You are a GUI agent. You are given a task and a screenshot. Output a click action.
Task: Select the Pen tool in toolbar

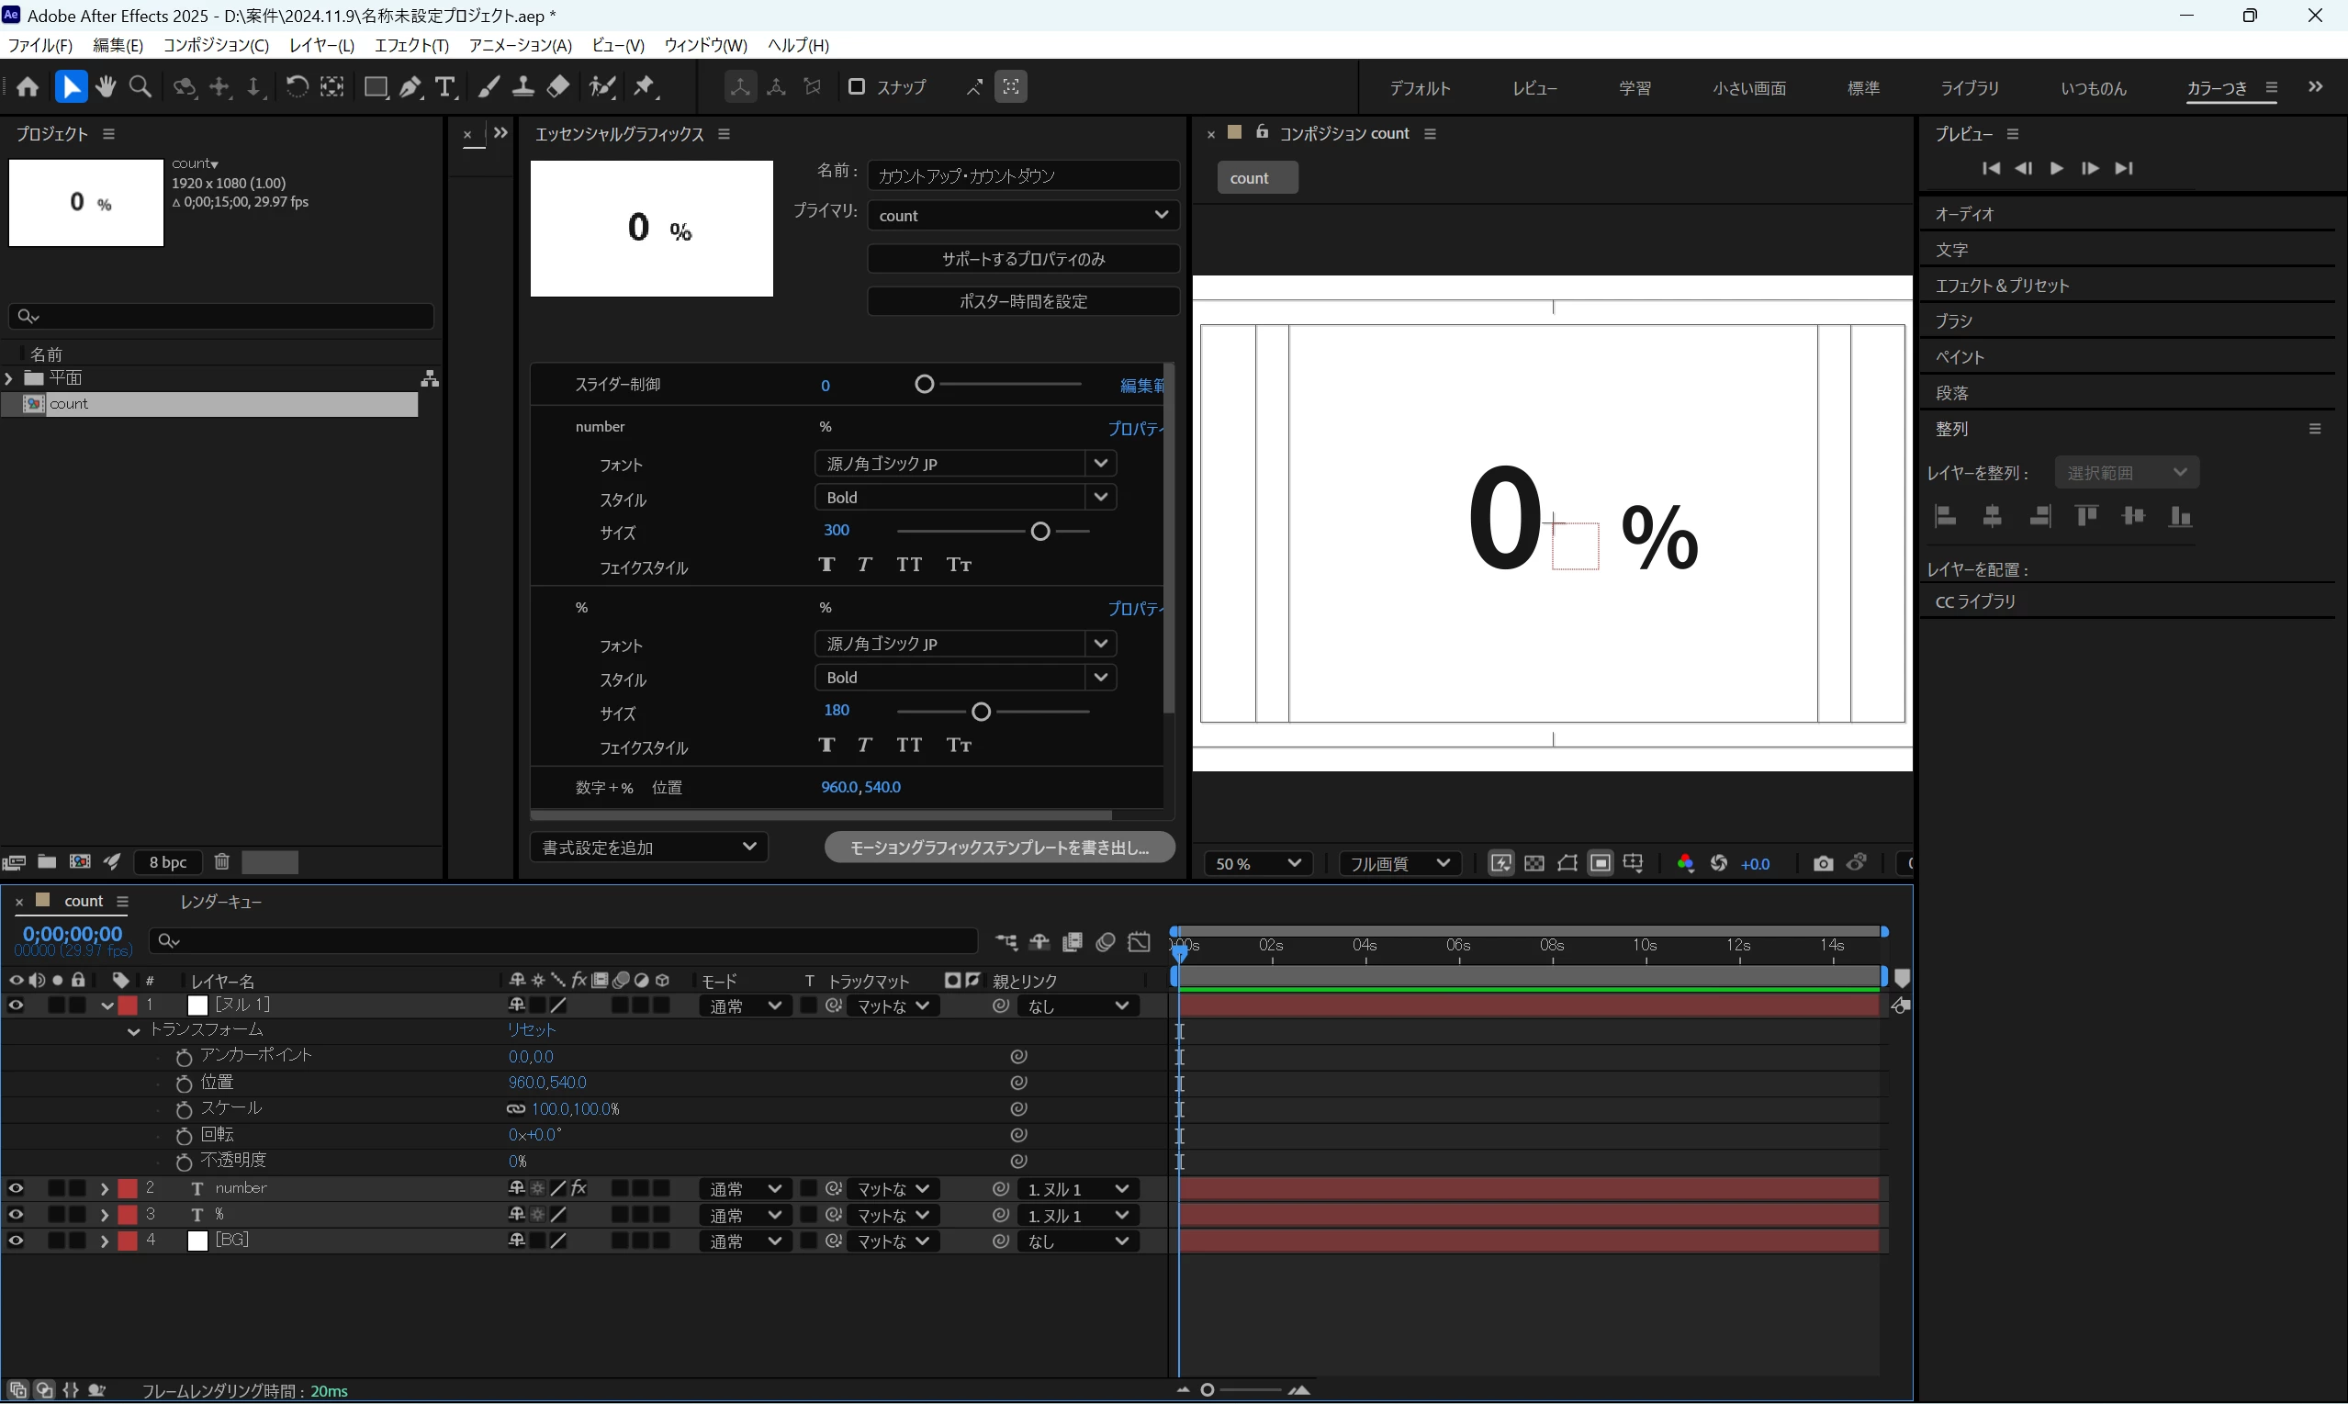click(410, 87)
